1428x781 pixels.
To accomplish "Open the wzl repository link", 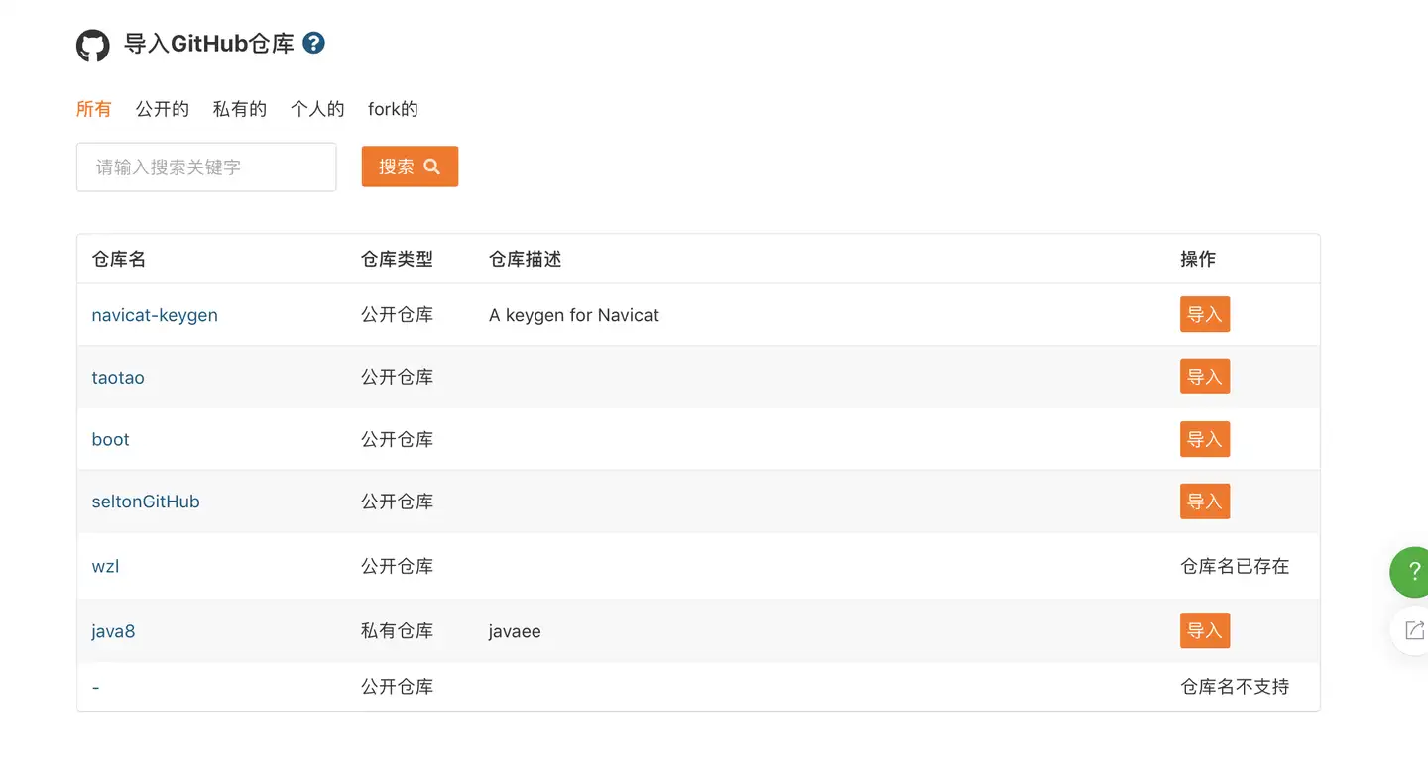I will [105, 567].
